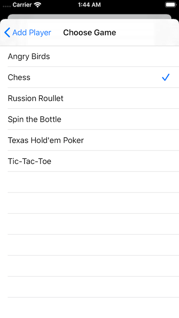This screenshot has width=179, height=318.
Task: Tap the Choose Game title
Action: (90, 32)
